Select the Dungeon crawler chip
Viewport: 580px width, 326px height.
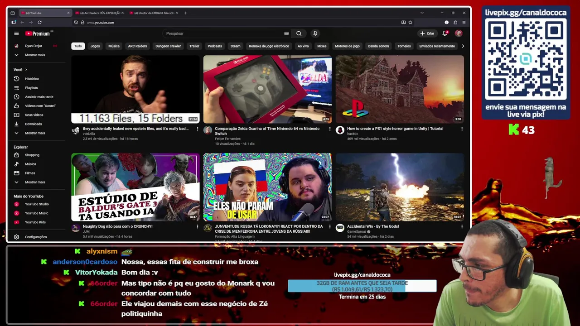[168, 46]
